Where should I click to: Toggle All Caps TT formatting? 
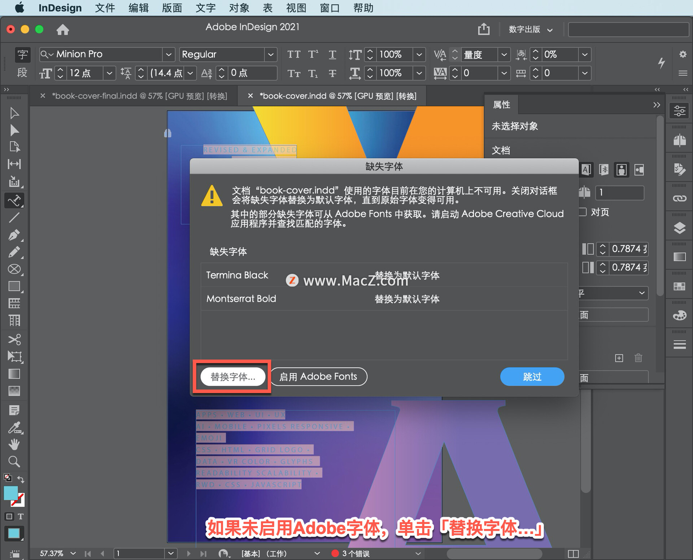[294, 54]
